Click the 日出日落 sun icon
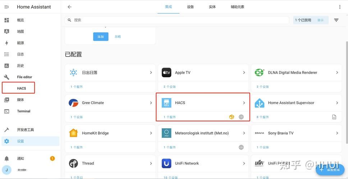The height and width of the screenshot is (179, 348). (x=73, y=72)
